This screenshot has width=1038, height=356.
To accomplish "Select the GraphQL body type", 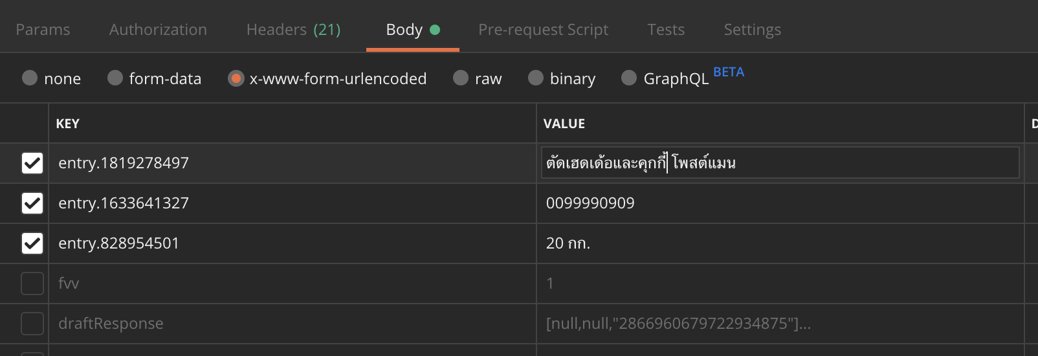I will coord(629,78).
